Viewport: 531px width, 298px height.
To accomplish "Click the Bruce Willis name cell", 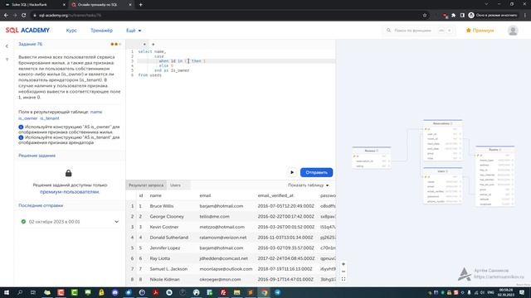I will point(162,206).
